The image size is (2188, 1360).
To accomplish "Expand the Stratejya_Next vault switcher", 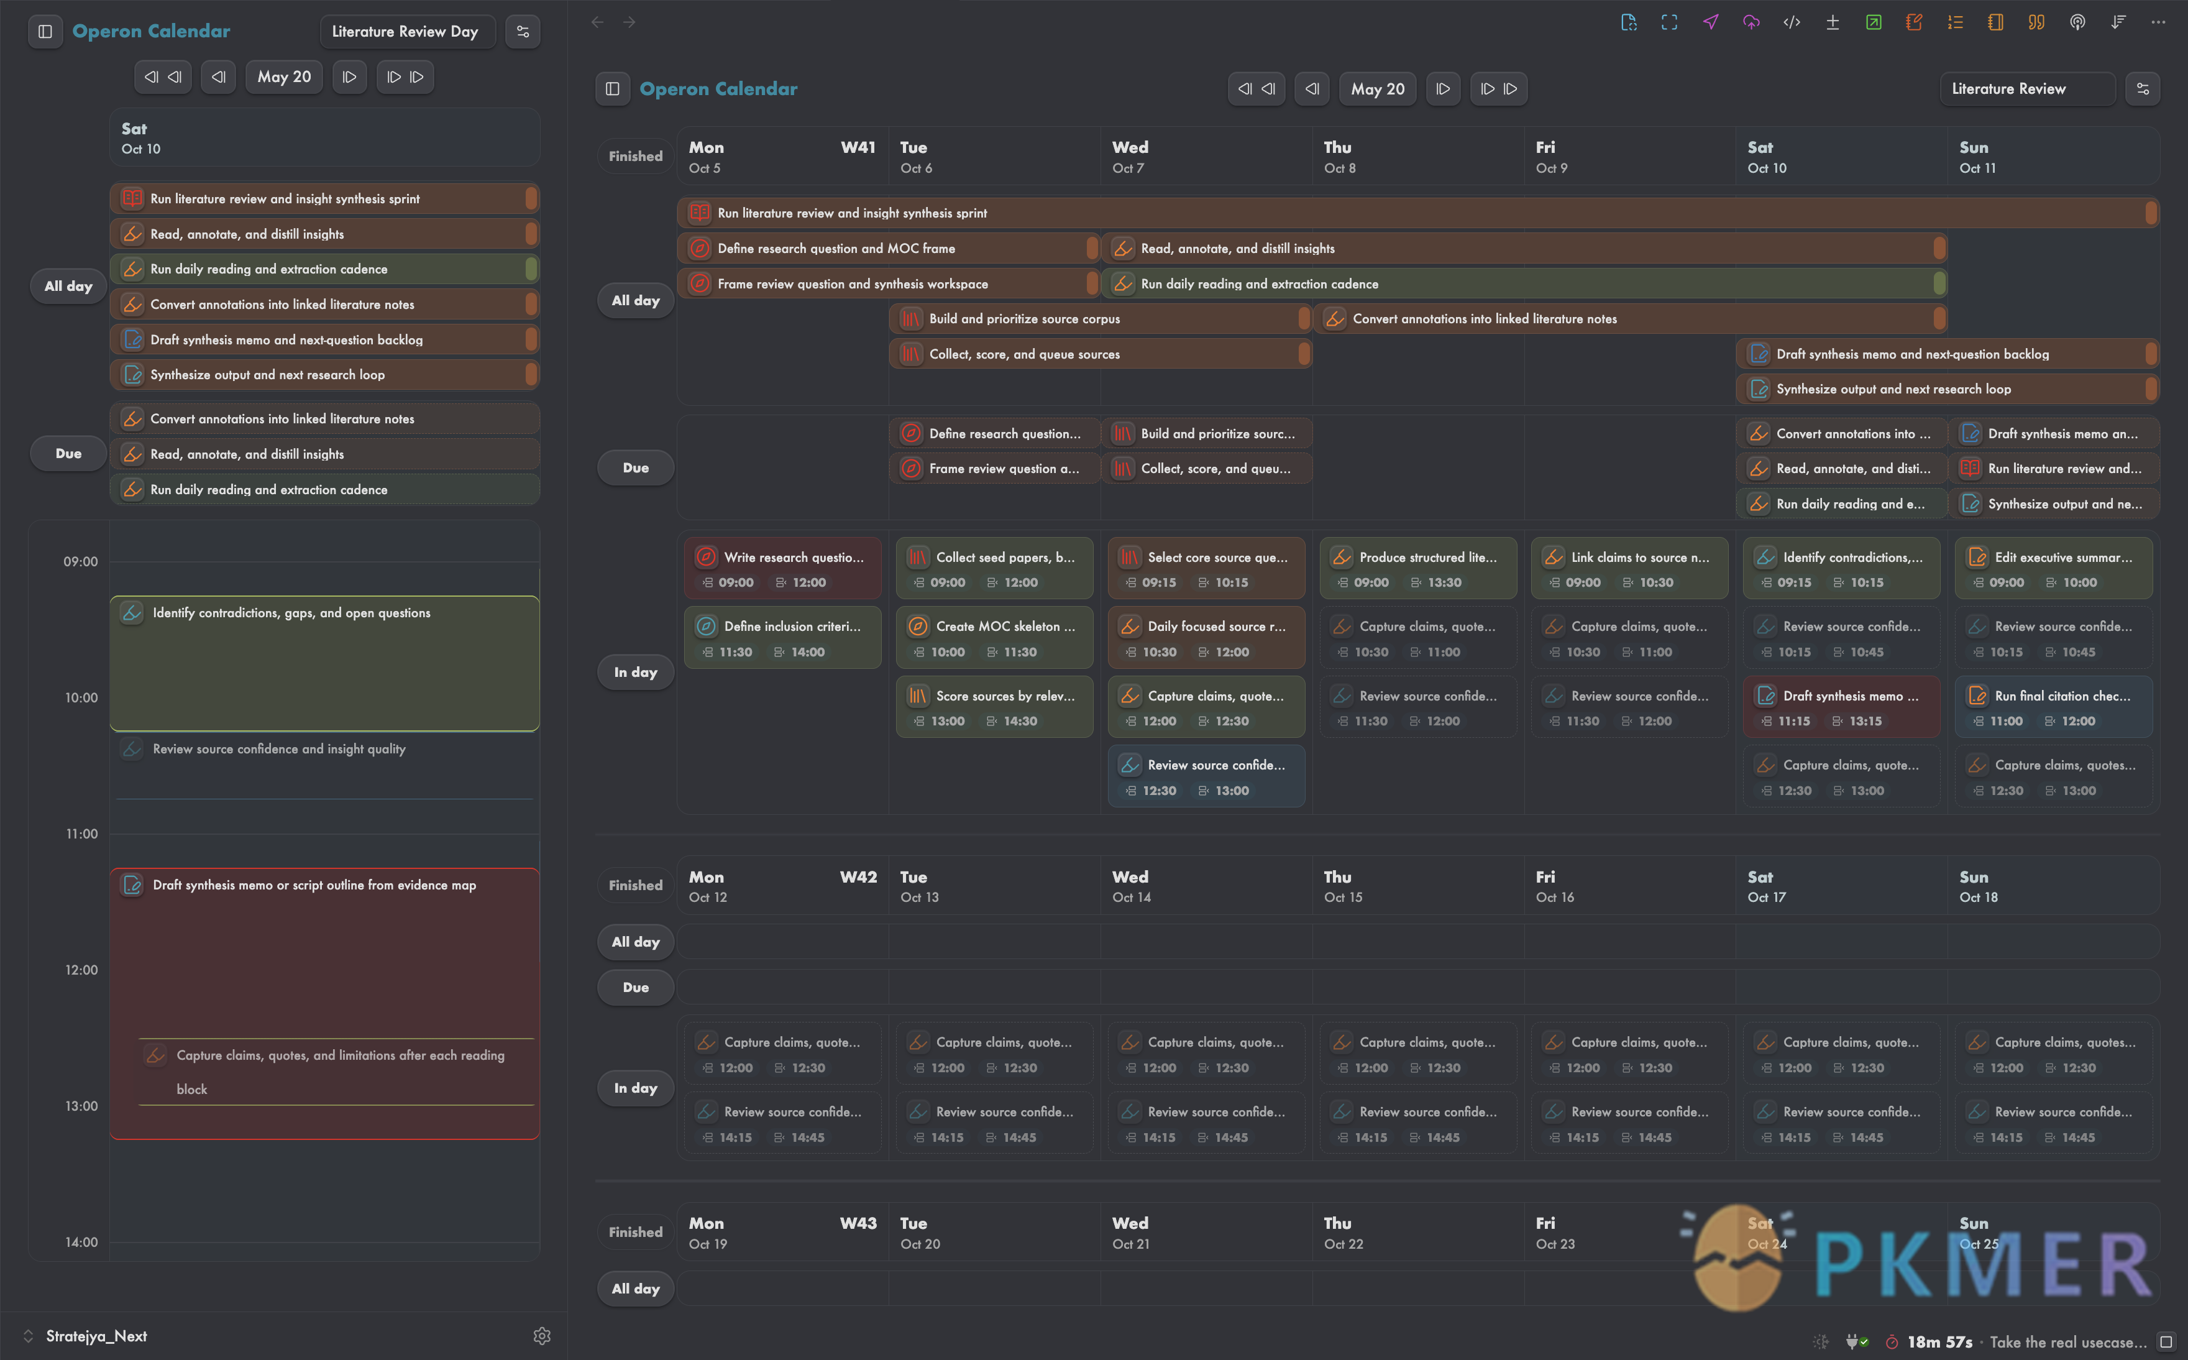I will click(85, 1336).
